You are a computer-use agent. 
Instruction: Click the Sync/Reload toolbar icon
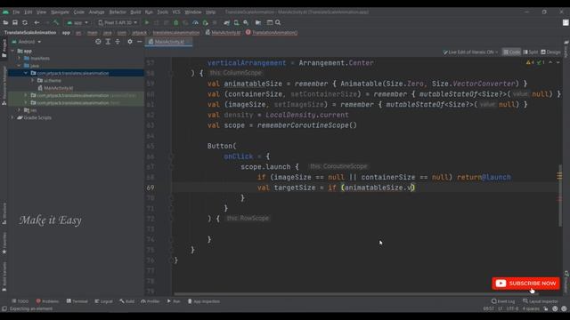(x=25, y=22)
